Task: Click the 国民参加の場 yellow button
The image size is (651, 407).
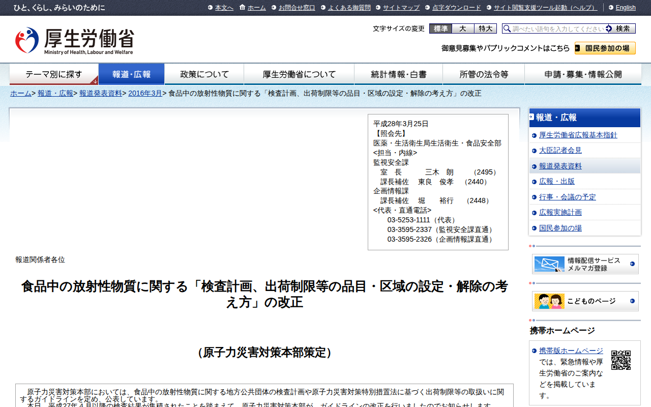Action: (605, 48)
